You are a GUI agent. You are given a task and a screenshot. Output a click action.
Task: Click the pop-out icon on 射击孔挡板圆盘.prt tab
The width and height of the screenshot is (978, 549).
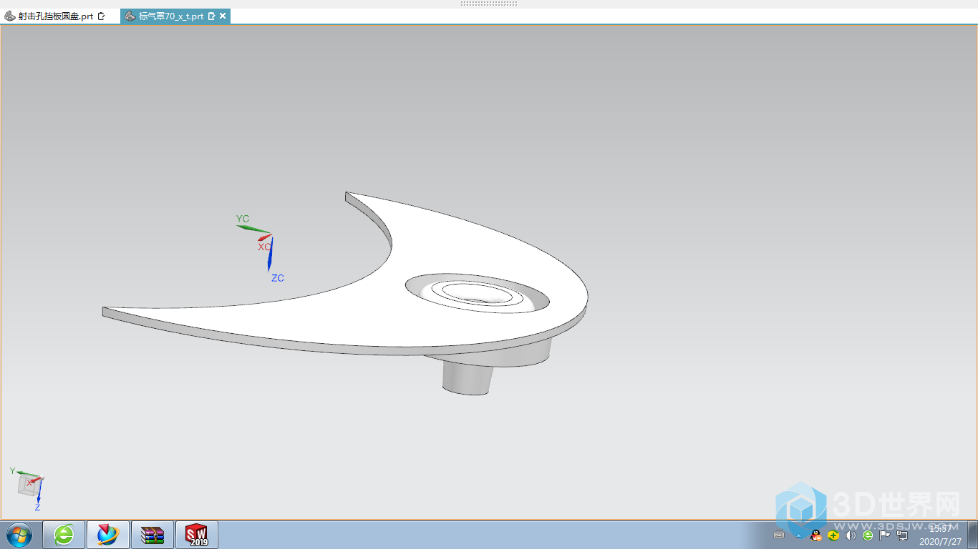tap(101, 16)
